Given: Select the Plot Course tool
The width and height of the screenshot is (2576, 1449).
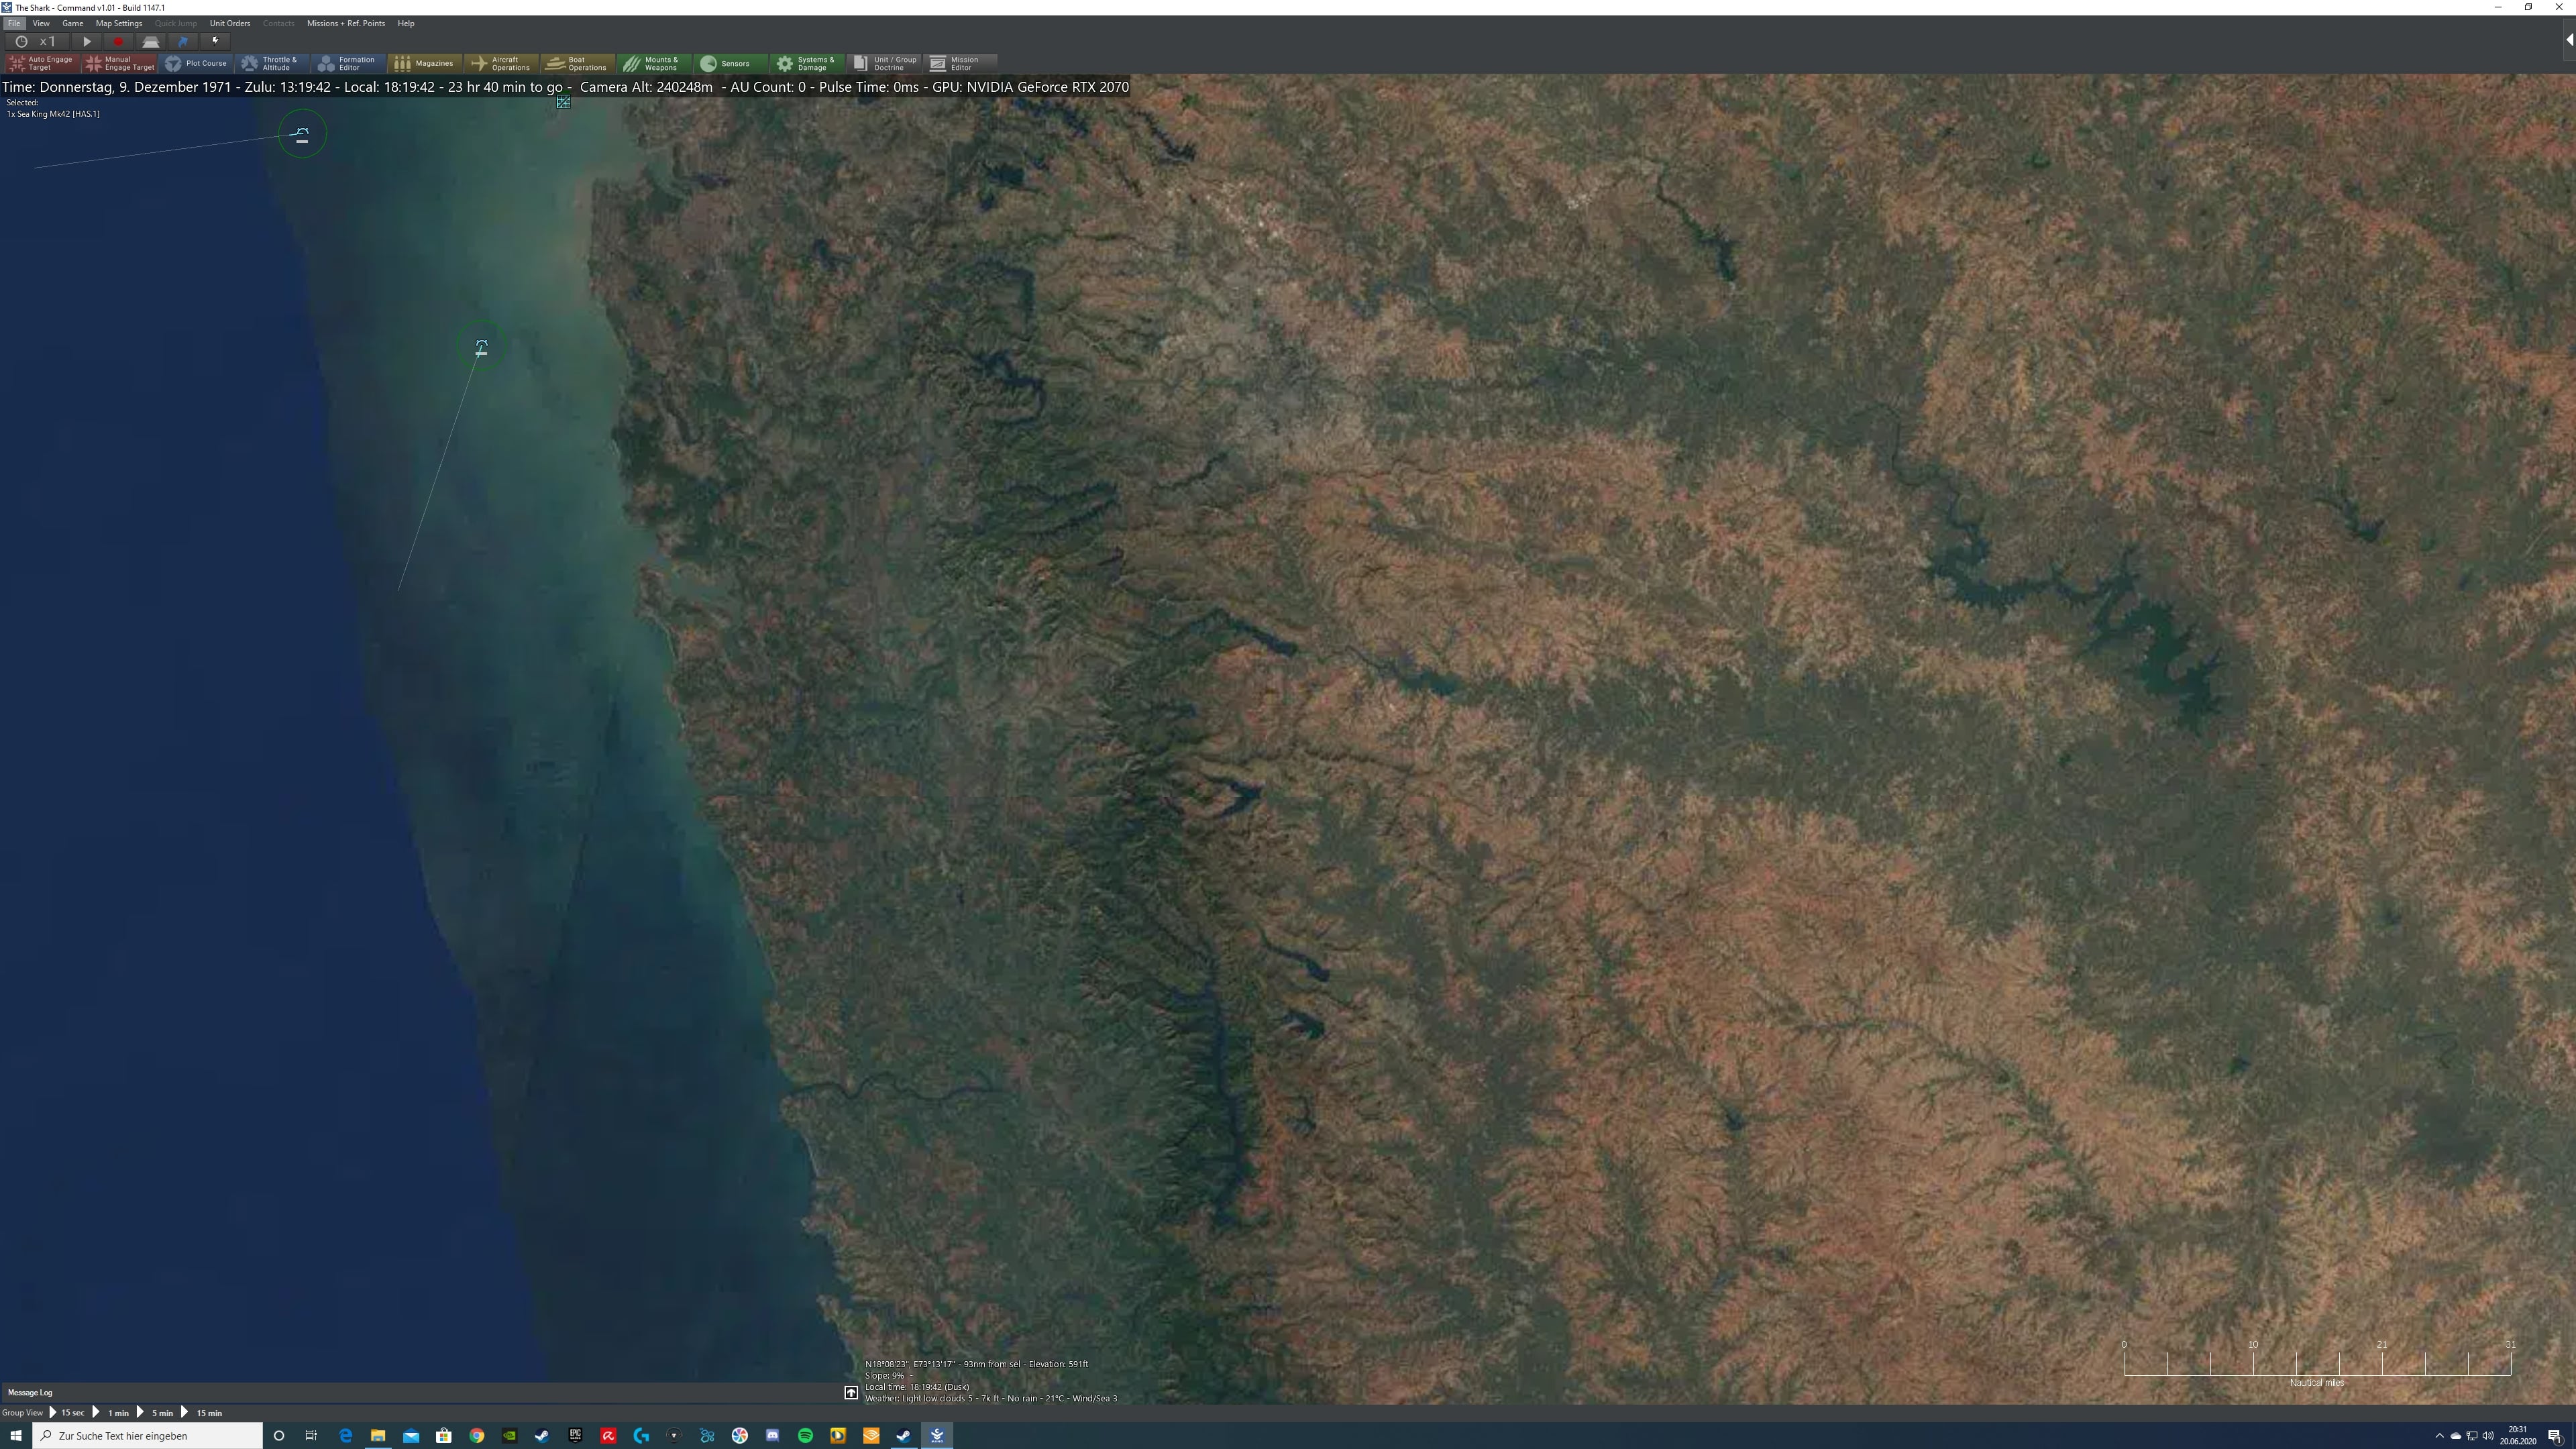Looking at the screenshot, I should [x=197, y=63].
